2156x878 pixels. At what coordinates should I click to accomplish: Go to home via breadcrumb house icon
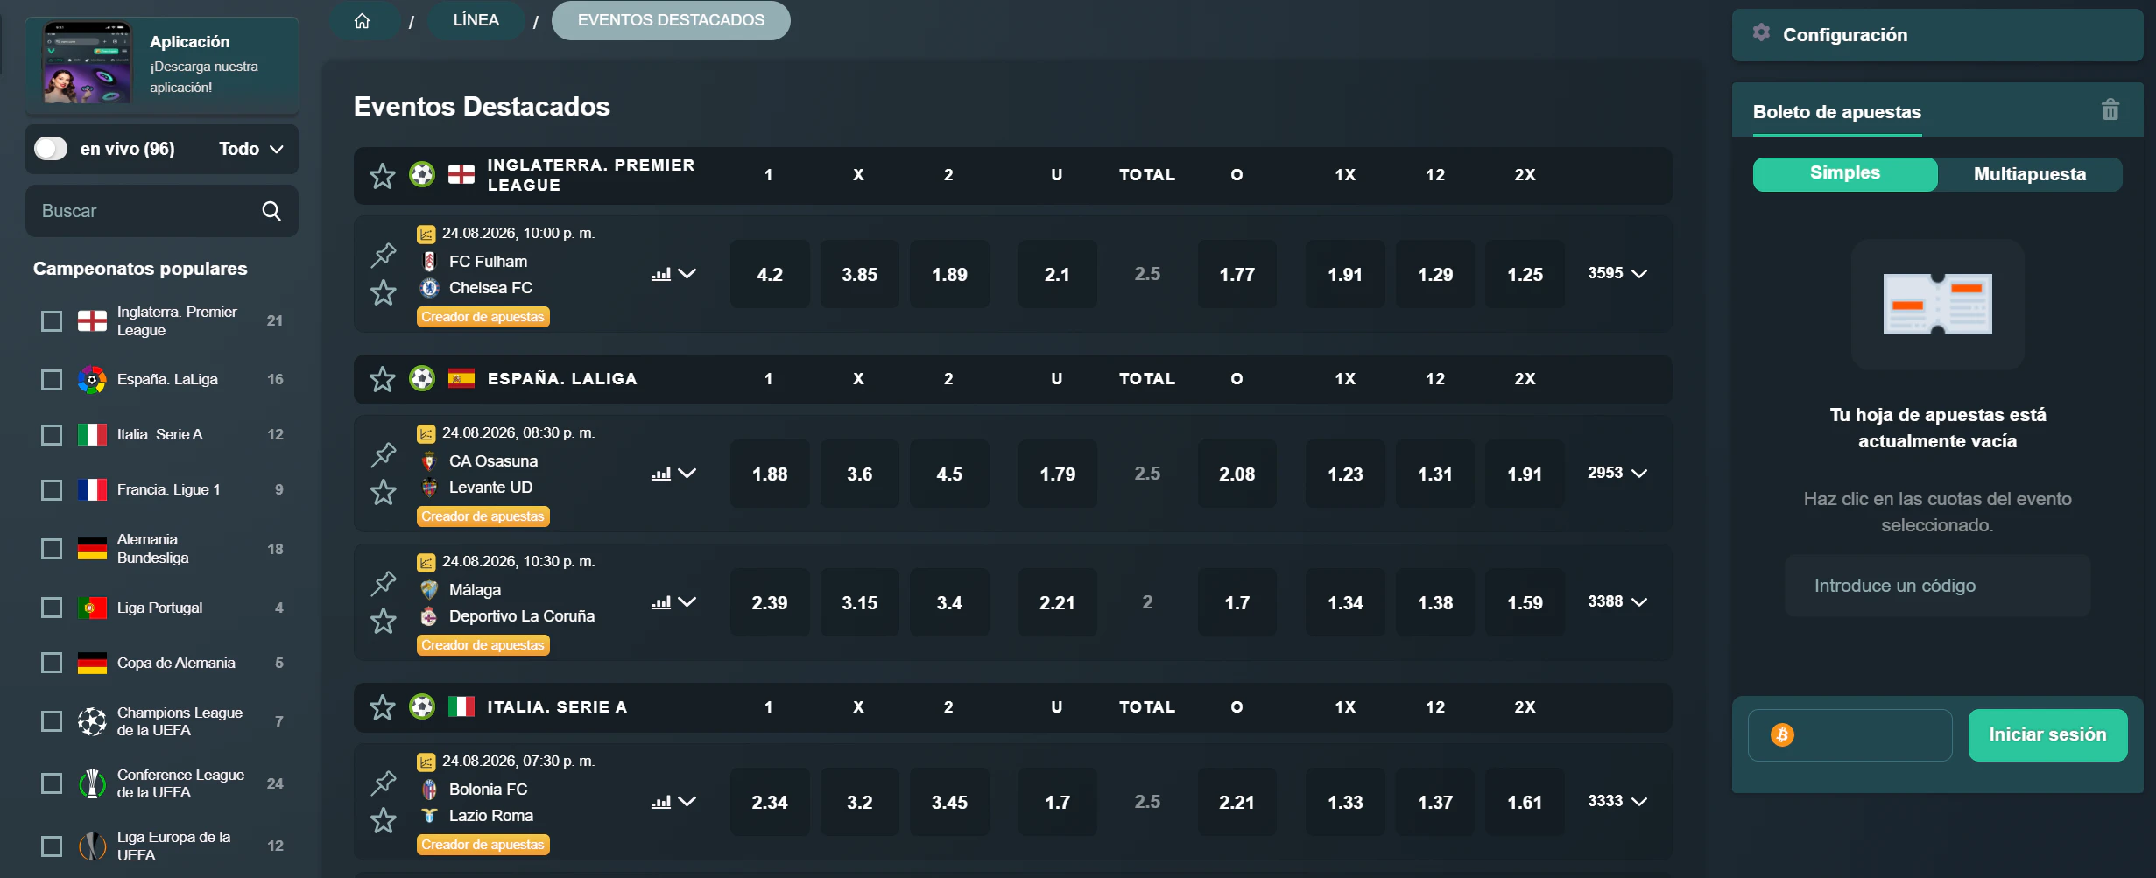pyautogui.click(x=362, y=20)
